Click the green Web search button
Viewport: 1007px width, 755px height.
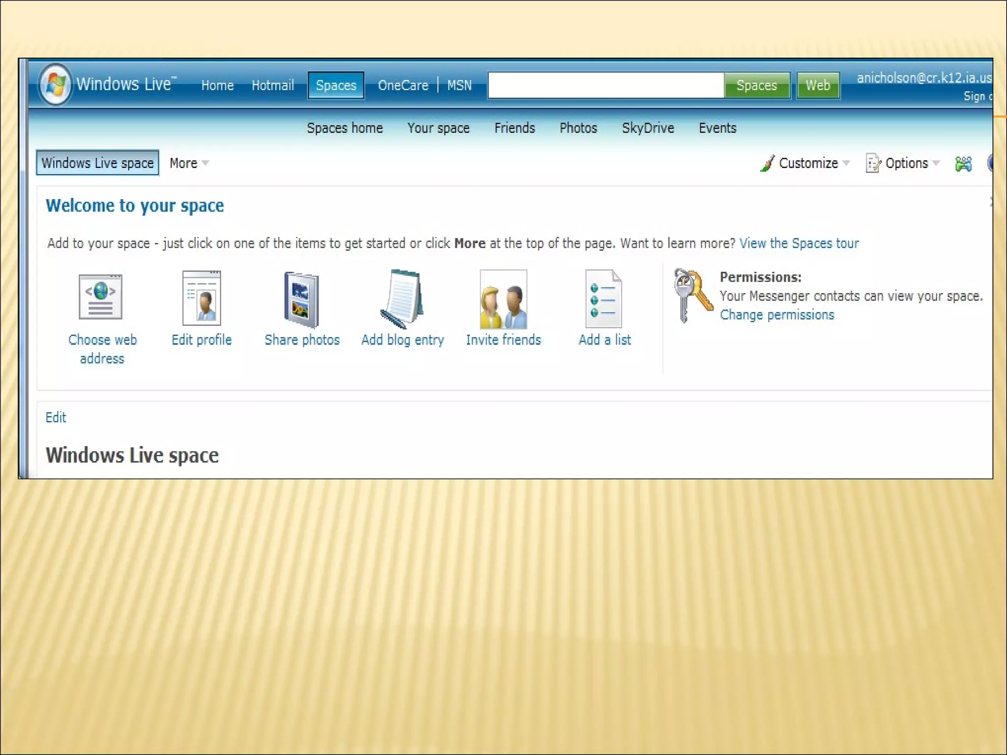tap(817, 86)
